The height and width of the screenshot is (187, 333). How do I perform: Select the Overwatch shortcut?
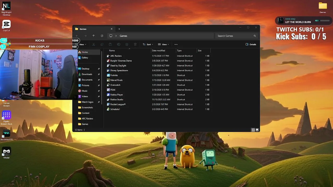coord(114,85)
